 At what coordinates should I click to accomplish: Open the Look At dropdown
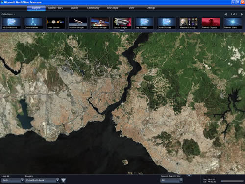[13, 180]
